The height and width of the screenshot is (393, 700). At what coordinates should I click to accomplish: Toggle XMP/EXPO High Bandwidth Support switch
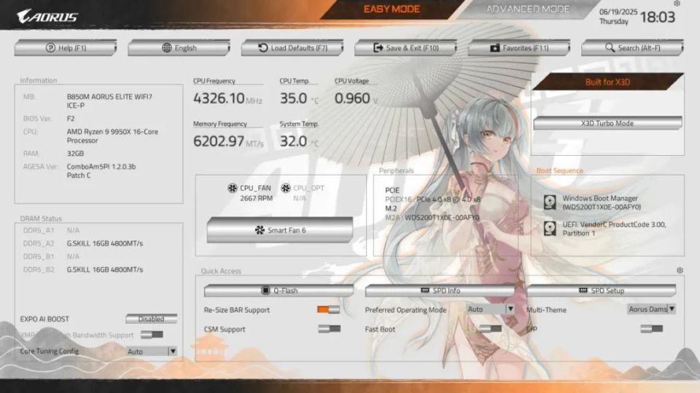click(x=152, y=335)
